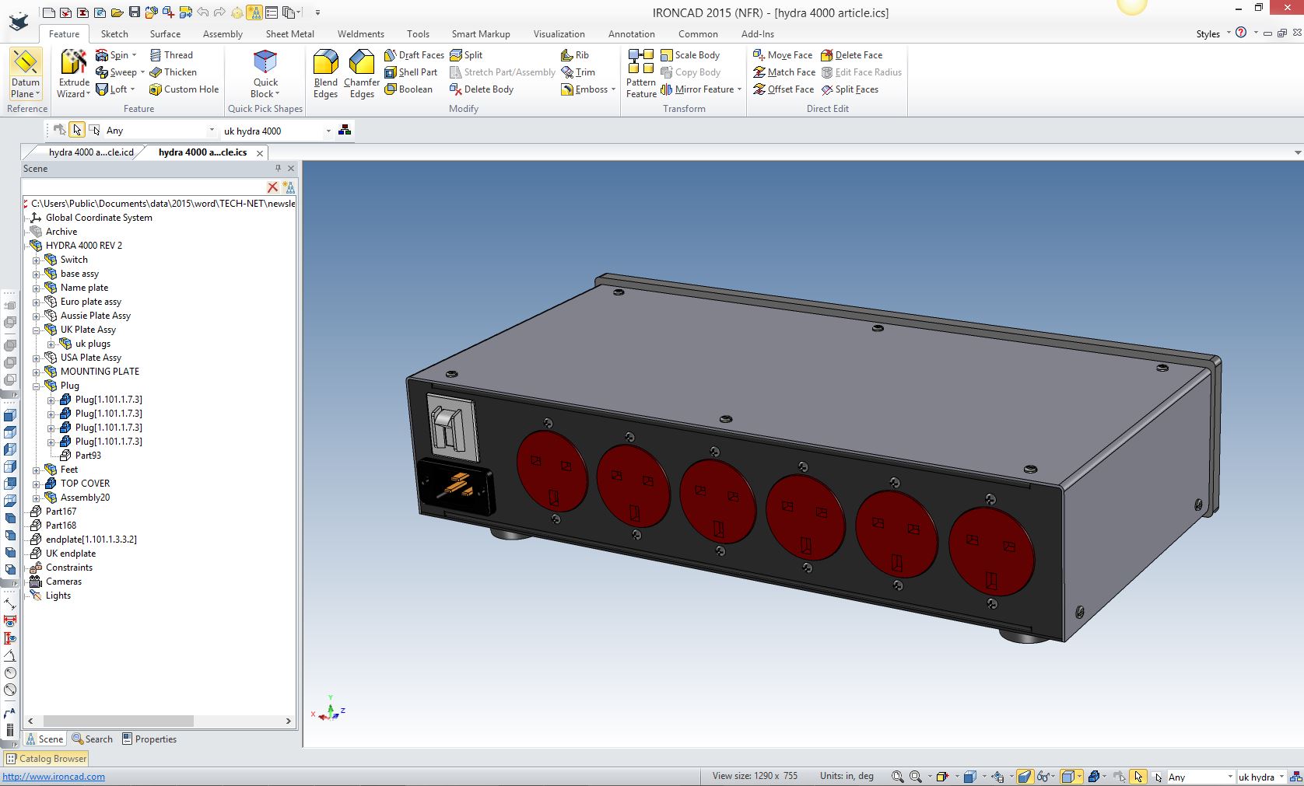Open the 'uk hydra 4000' configuration dropdown
1304x786 pixels.
(x=328, y=131)
